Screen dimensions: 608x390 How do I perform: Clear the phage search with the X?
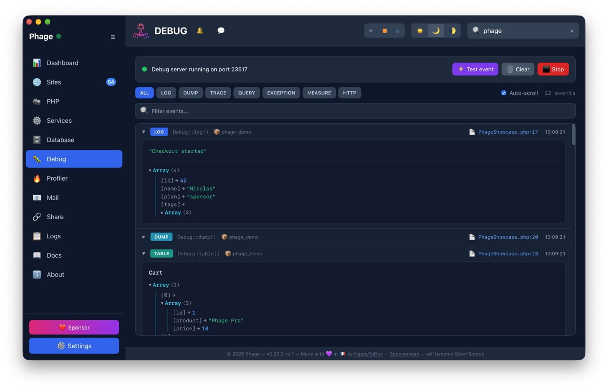click(572, 31)
